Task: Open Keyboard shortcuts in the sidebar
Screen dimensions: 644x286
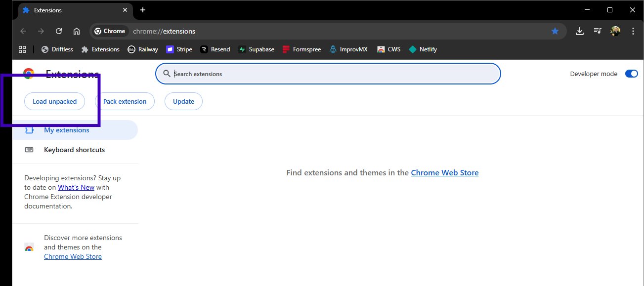Action: [74, 150]
